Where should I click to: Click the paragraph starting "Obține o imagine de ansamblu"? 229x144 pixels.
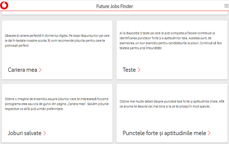pyautogui.click(x=56, y=104)
